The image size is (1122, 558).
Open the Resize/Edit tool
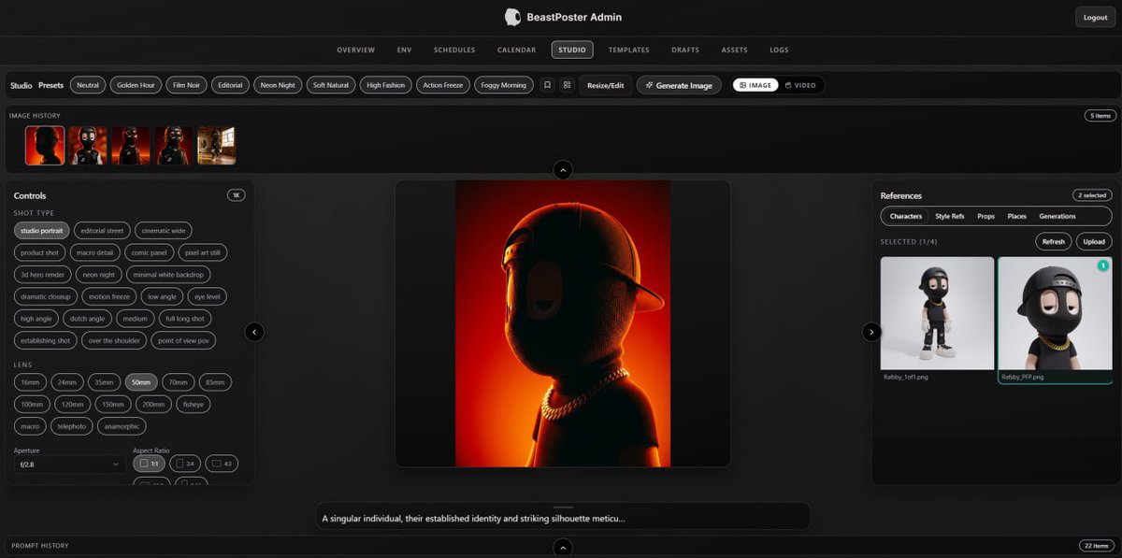[605, 85]
